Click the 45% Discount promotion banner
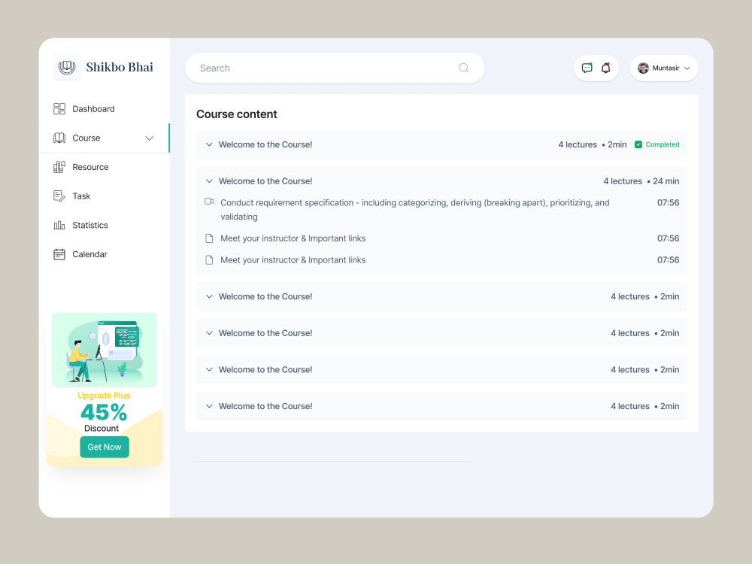 pos(104,388)
